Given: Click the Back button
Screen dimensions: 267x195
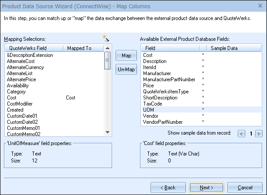Looking at the screenshot, I should (x=168, y=188).
